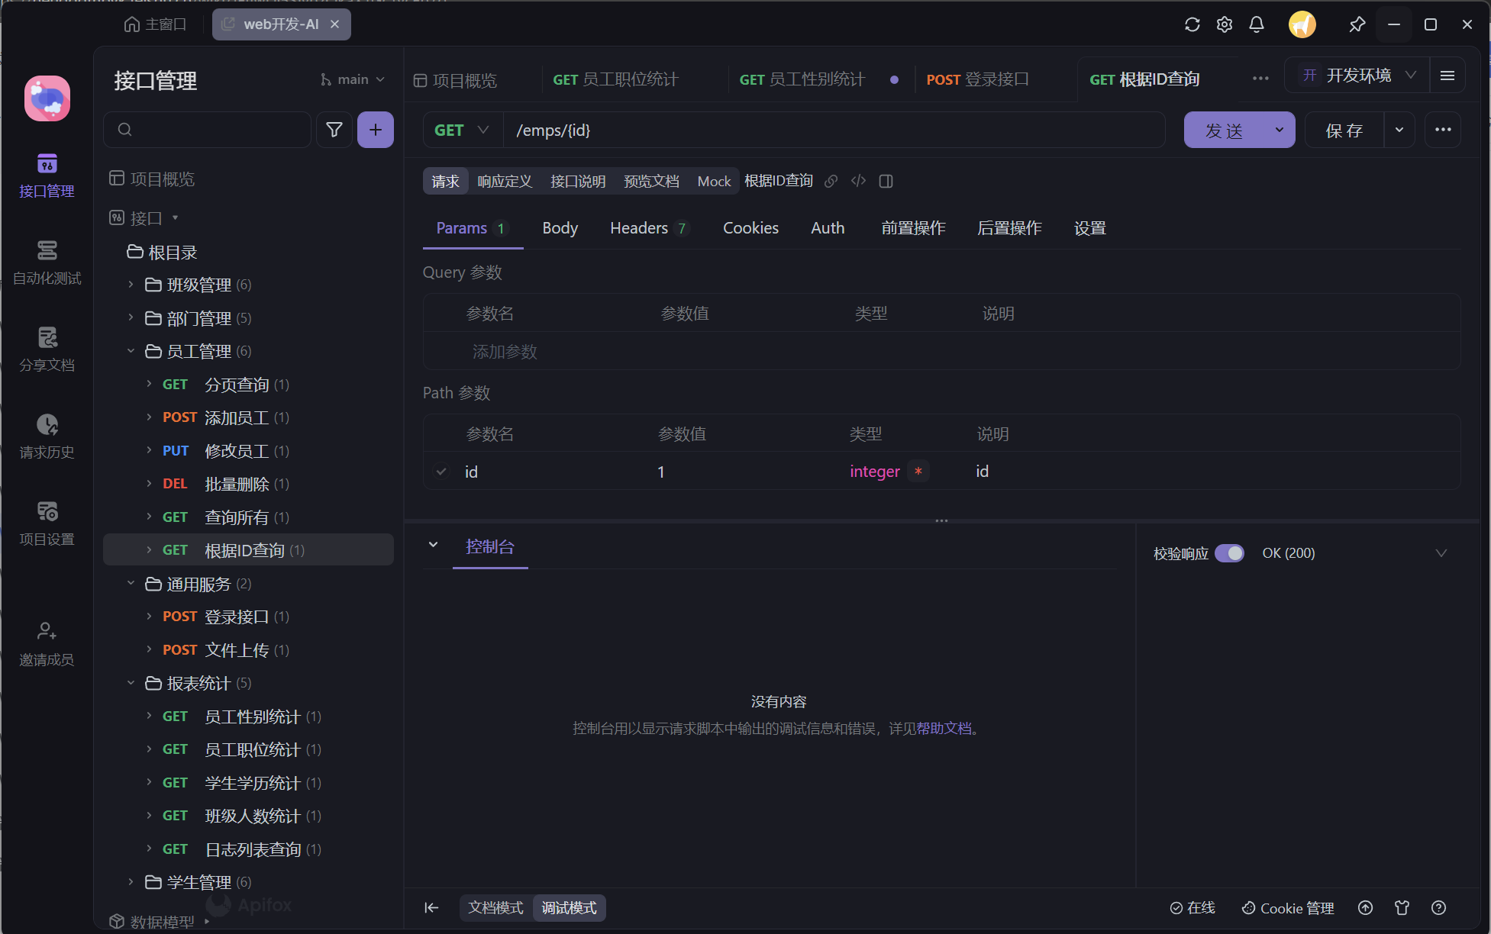Click the copy link icon next to 根据ID查询
Image resolution: width=1491 pixels, height=934 pixels.
click(x=831, y=181)
